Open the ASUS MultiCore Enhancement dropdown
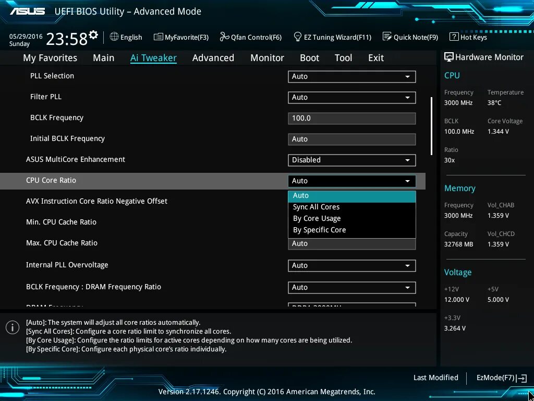The height and width of the screenshot is (401, 534). [352, 160]
